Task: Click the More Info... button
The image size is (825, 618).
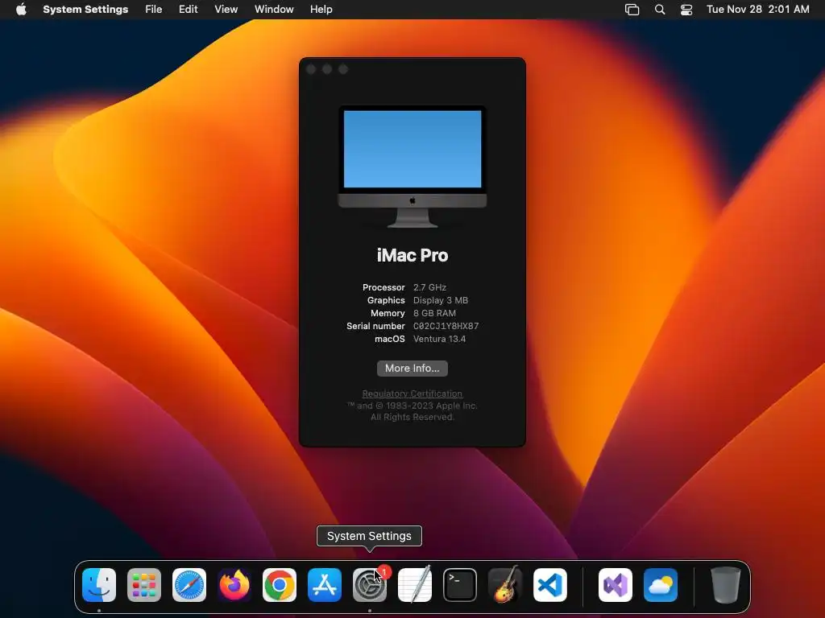Action: (x=412, y=369)
